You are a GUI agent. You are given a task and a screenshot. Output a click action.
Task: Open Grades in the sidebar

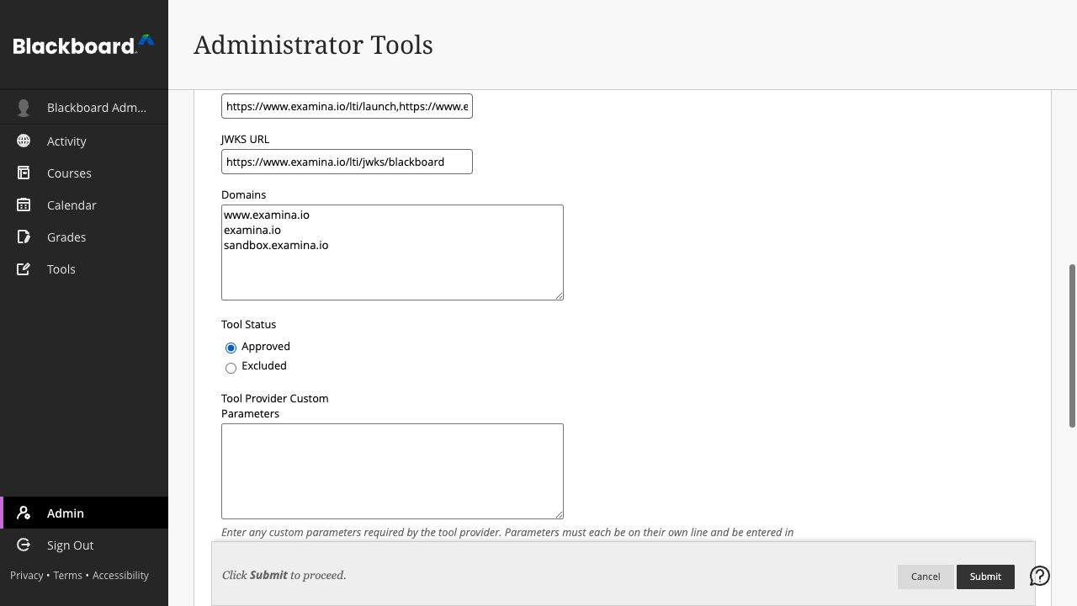[84, 237]
